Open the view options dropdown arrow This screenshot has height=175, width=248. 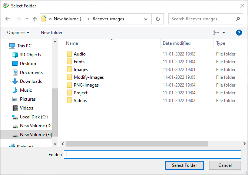pos(224,33)
